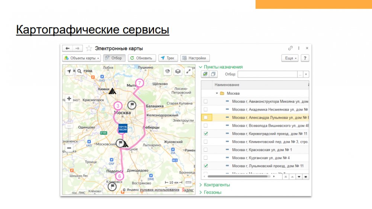Viewport: 372px width, 209px height.
Task: Expand map to fullscreen
Action: coord(189,71)
